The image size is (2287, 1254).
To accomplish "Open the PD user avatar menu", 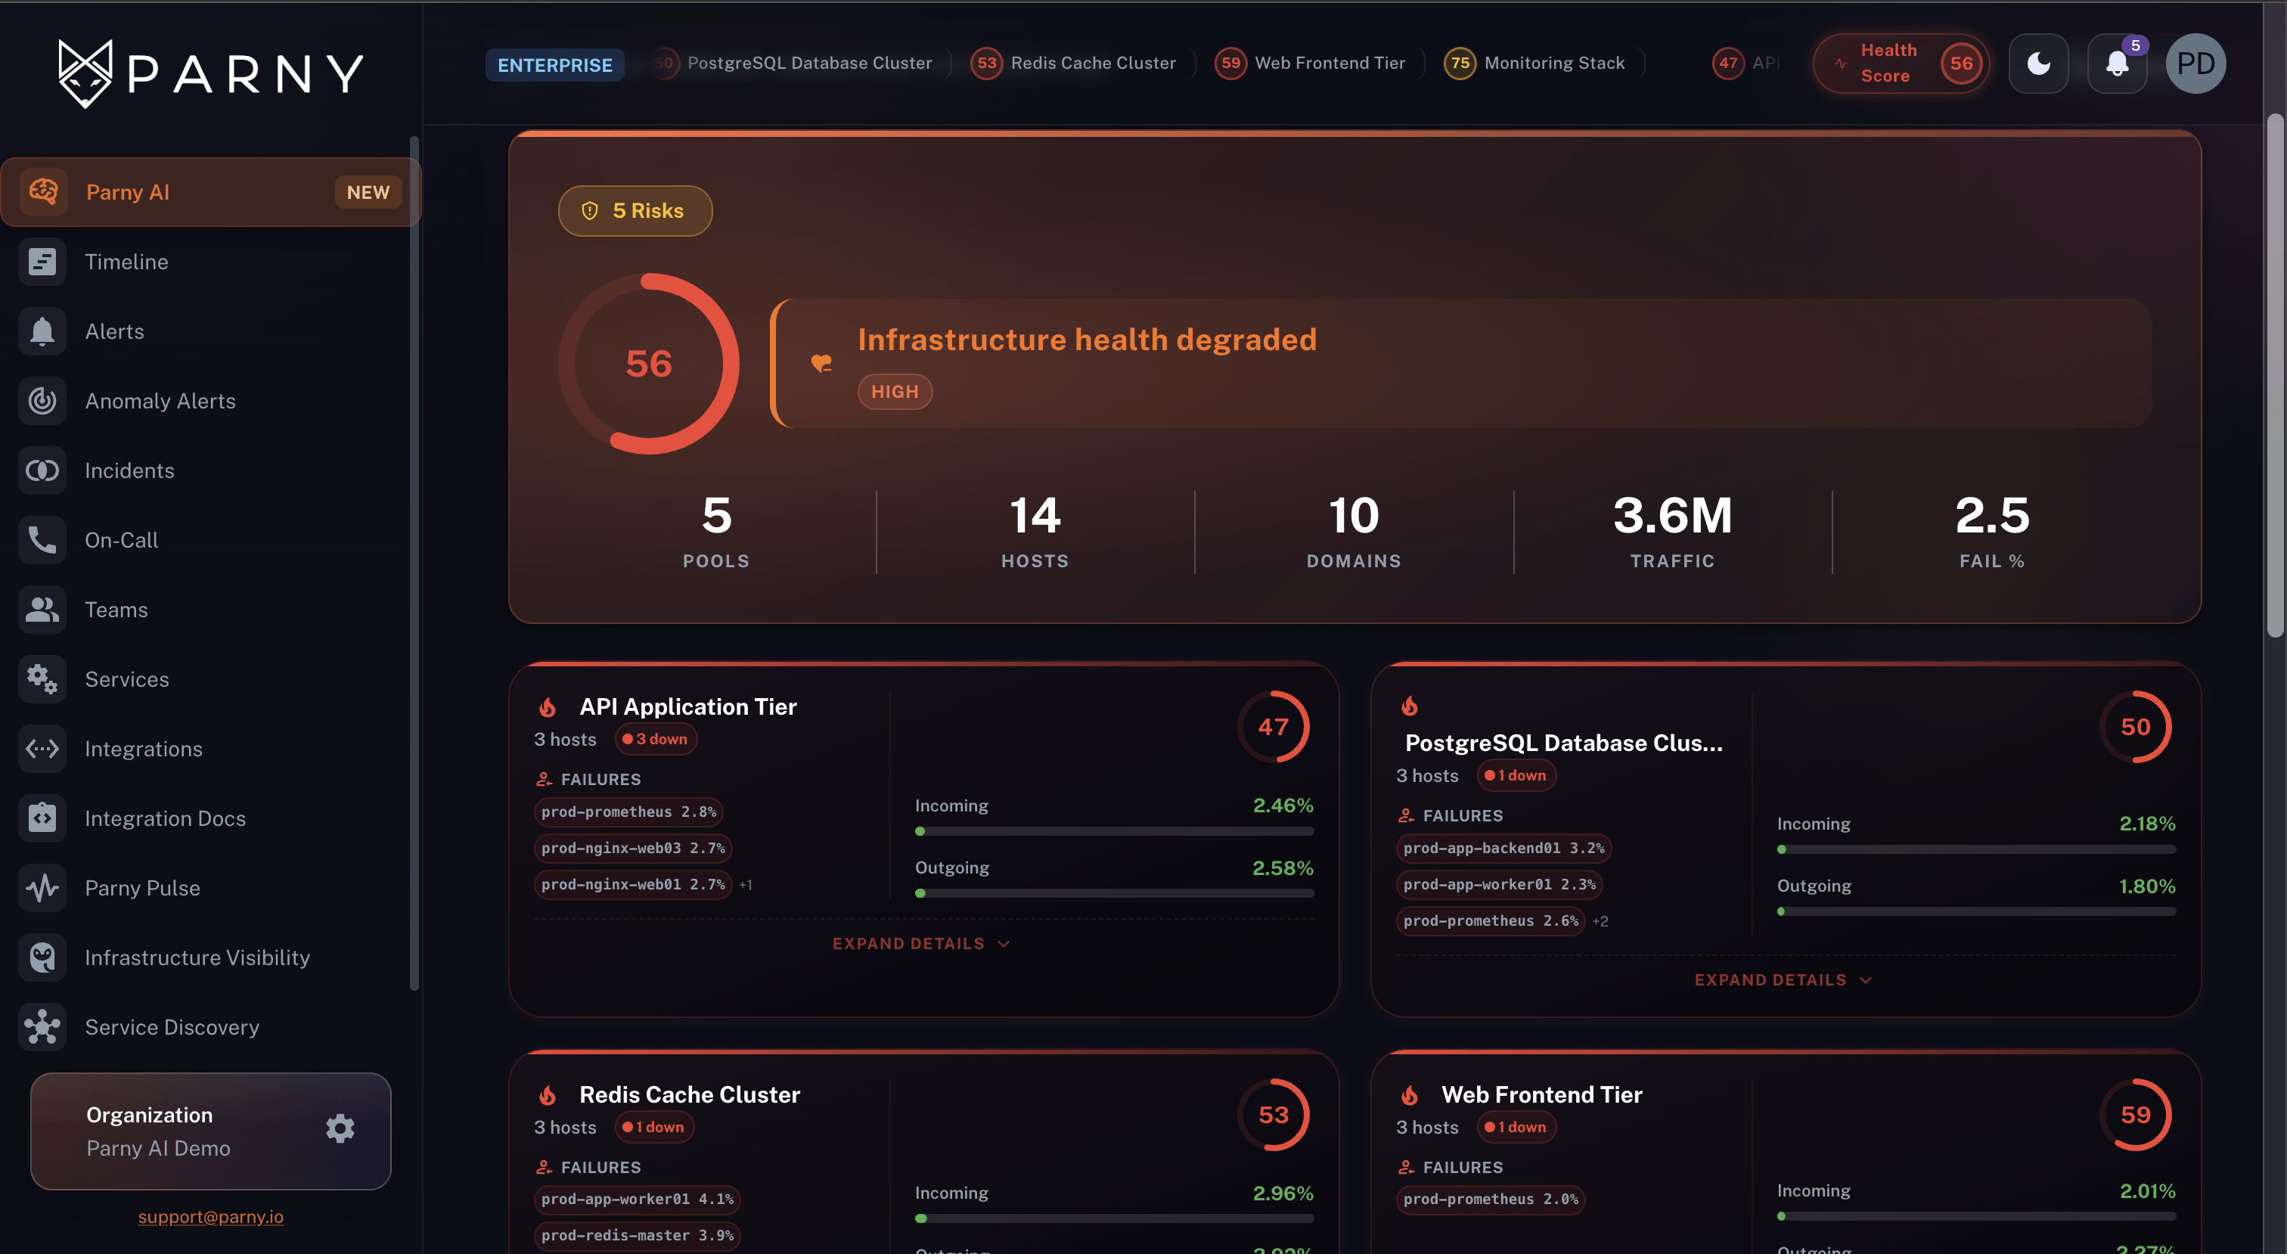I will tap(2195, 63).
